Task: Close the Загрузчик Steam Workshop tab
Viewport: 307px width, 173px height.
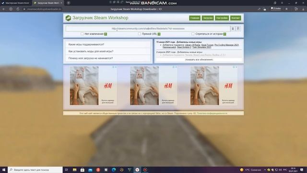Action: coord(61,3)
